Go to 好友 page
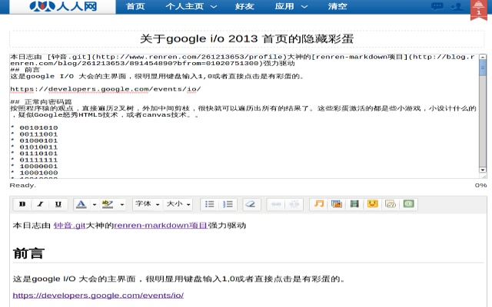492x307 pixels. pos(244,6)
